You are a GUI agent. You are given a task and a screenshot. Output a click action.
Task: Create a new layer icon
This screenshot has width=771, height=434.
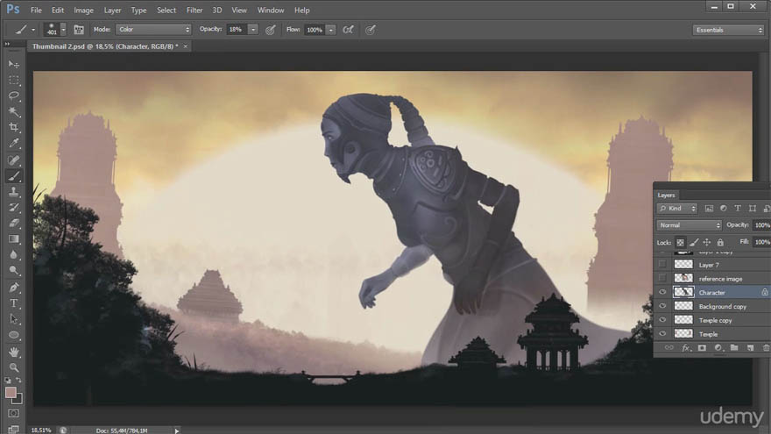point(750,348)
